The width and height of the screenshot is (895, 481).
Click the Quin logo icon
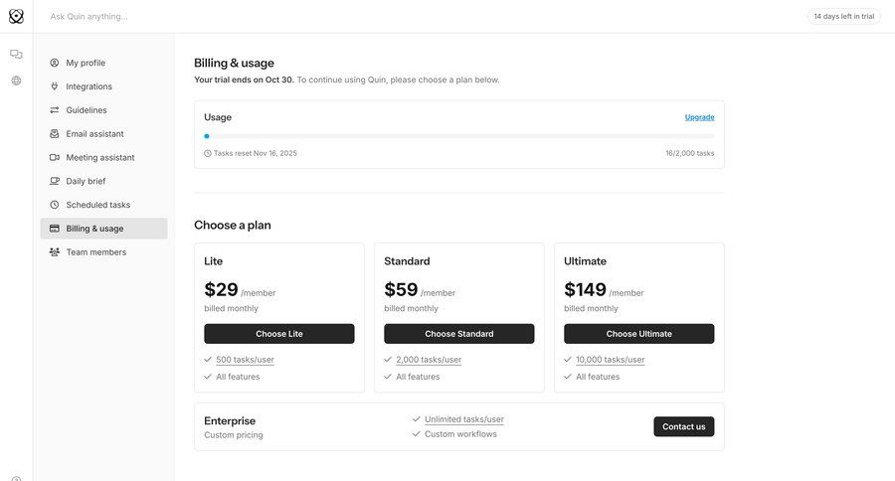pos(16,16)
